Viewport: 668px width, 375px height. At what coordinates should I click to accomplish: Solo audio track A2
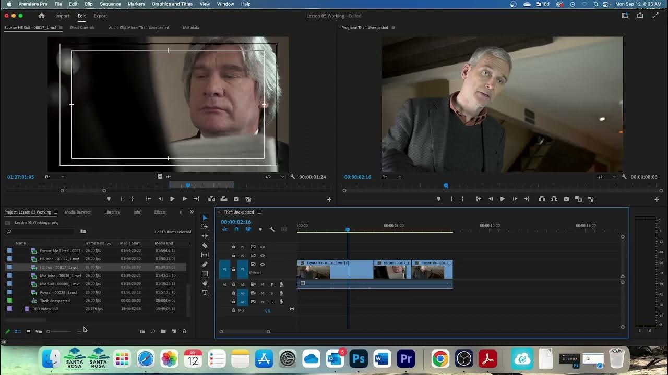pyautogui.click(x=271, y=293)
